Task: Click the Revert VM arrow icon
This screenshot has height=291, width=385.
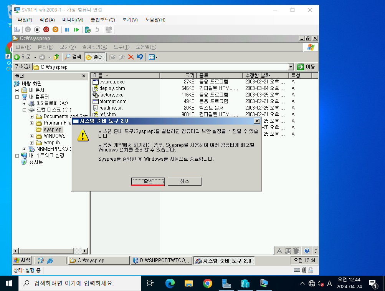Action: (97, 30)
